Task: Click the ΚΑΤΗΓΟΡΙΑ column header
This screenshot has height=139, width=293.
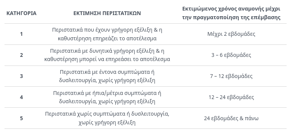Action: tap(21, 13)
